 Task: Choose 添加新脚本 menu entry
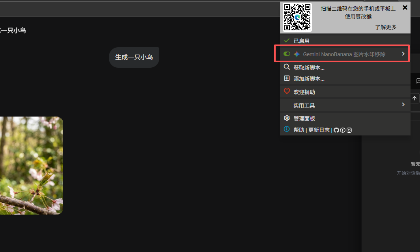click(309, 79)
